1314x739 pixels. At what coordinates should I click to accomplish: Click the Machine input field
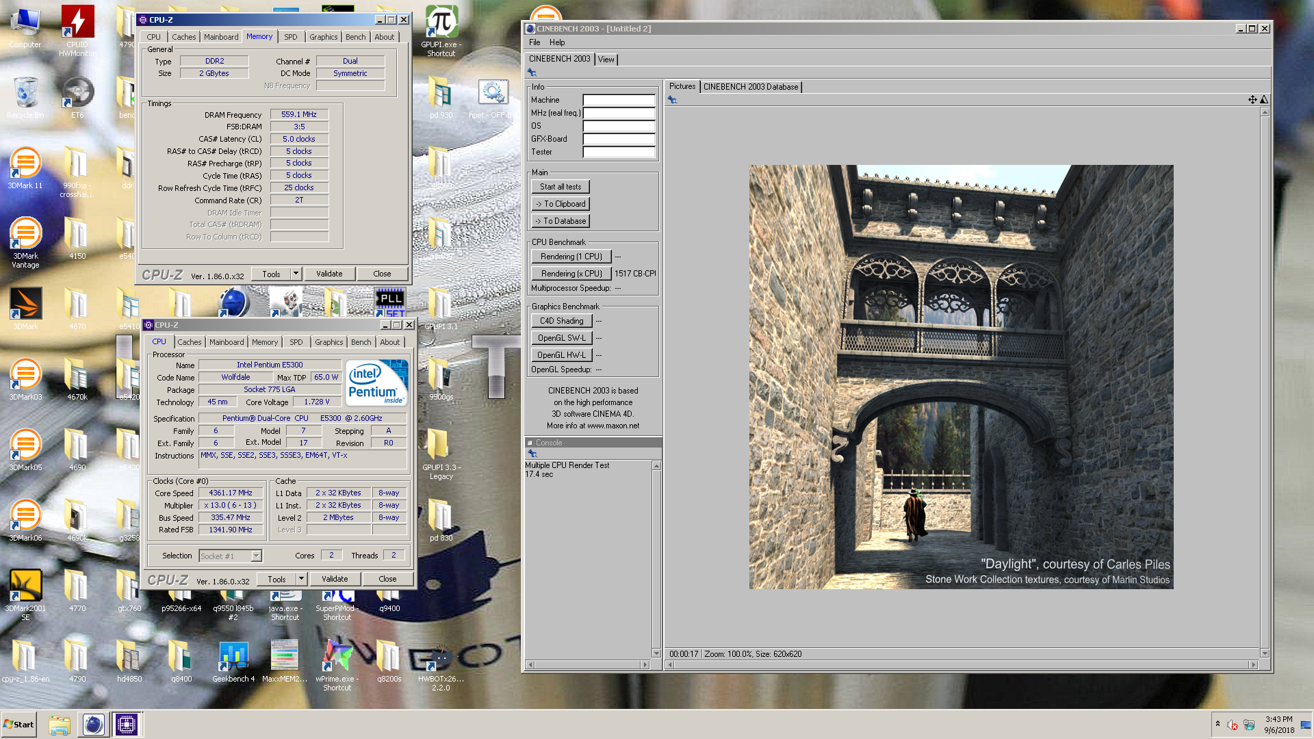click(x=619, y=100)
